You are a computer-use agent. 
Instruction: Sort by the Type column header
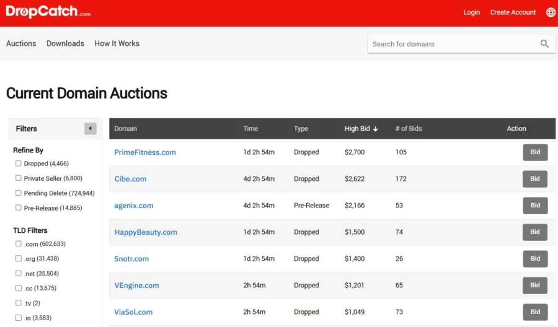(x=301, y=129)
